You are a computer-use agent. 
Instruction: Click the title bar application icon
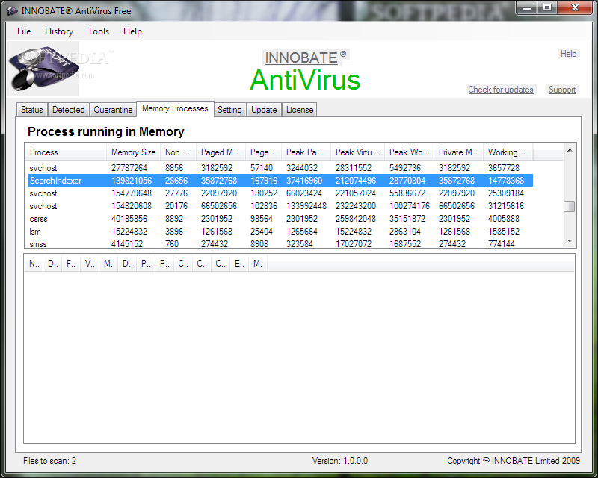pyautogui.click(x=12, y=11)
